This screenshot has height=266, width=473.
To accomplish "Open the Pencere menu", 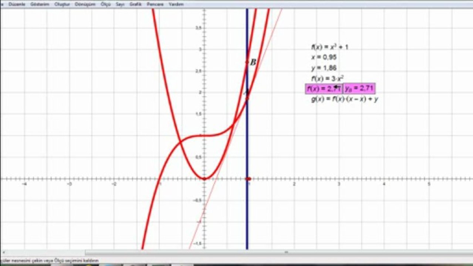I will pos(155,4).
